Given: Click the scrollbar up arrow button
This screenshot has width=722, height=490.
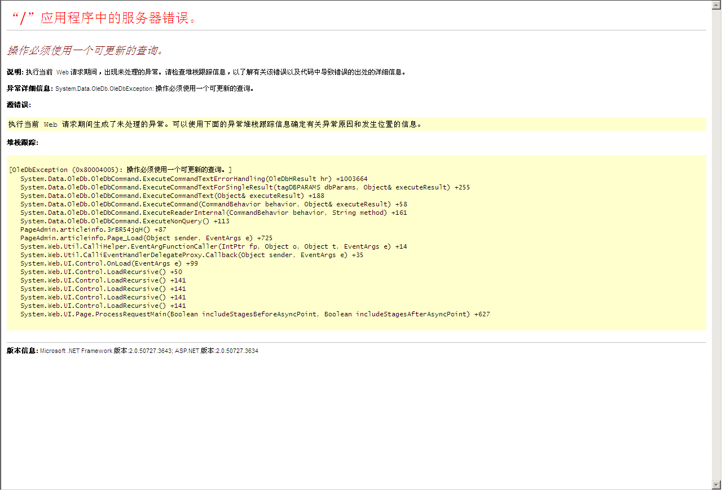Looking at the screenshot, I should [716, 5].
